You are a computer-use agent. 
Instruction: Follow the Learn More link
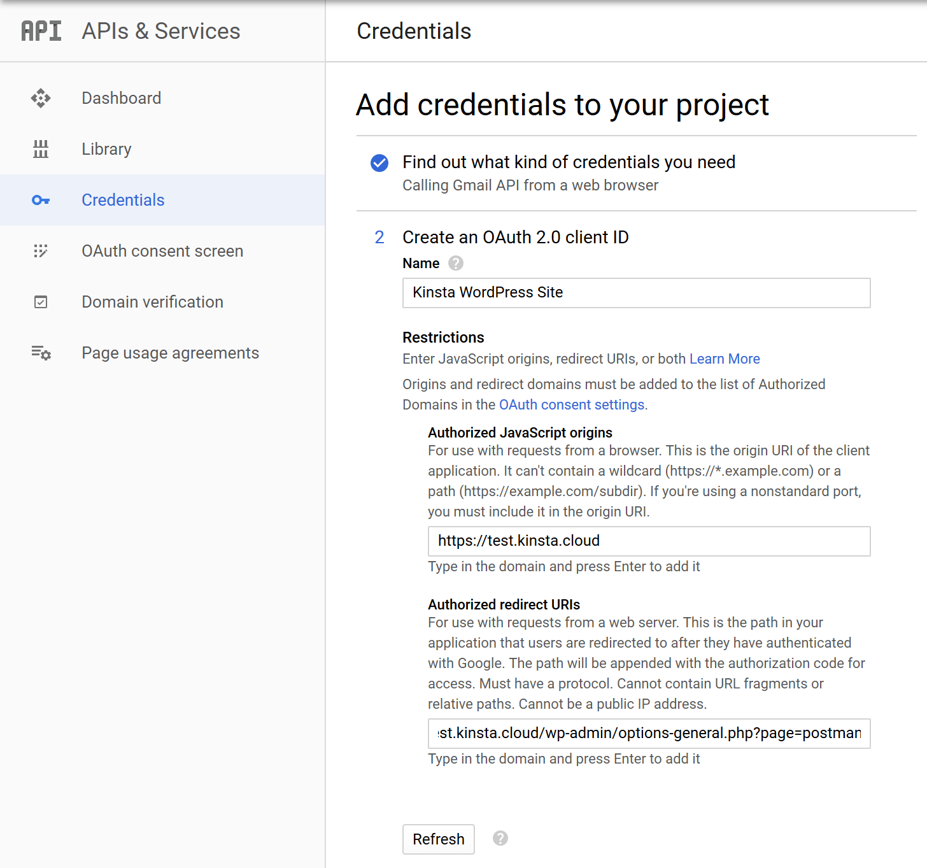tap(725, 359)
